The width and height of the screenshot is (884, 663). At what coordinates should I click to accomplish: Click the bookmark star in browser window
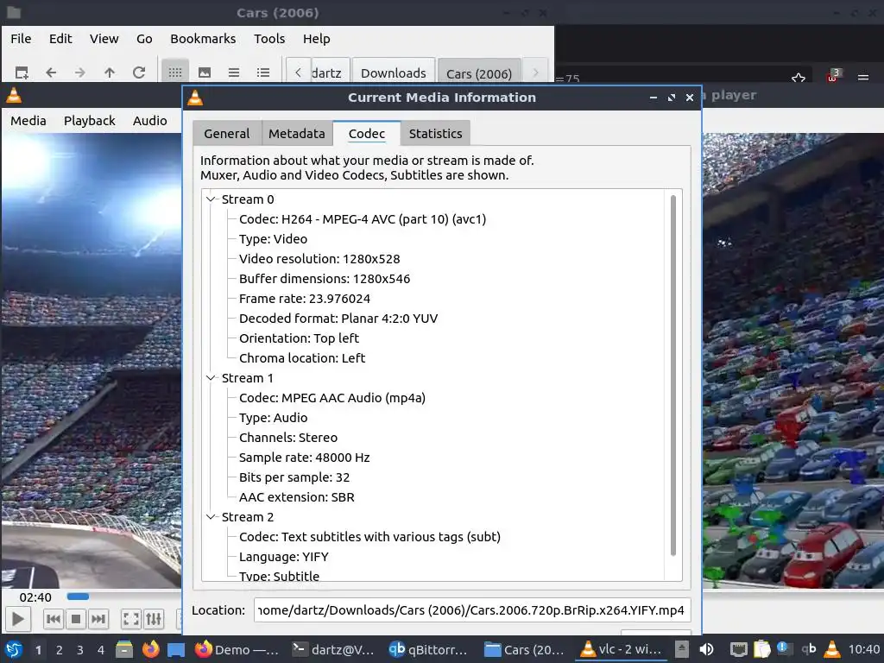click(799, 78)
